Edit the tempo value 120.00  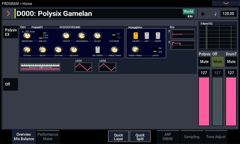pyautogui.click(x=228, y=14)
